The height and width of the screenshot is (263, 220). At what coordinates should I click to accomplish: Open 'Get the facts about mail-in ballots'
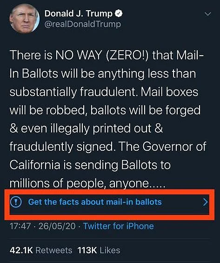click(95, 202)
